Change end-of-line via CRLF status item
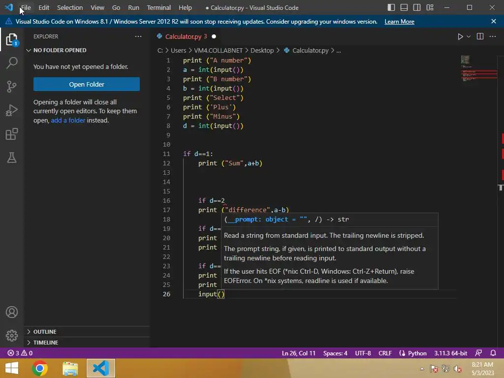Image resolution: width=504 pixels, height=378 pixels. point(385,353)
